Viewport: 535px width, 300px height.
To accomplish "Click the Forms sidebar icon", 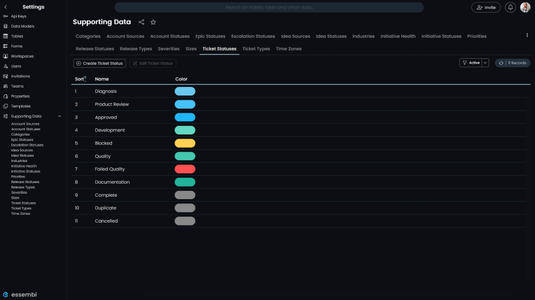I will (5, 46).
